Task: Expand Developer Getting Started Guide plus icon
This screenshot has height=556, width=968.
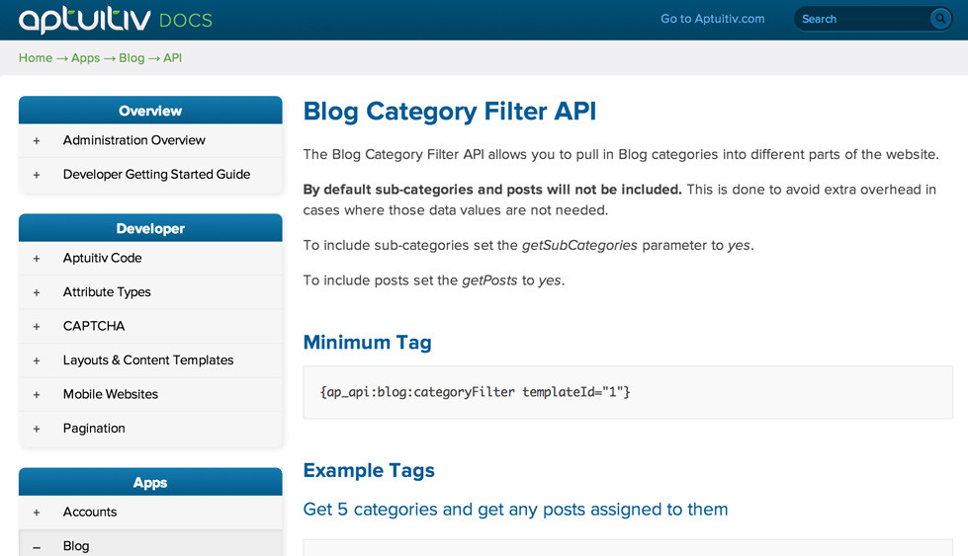Action: coord(37,175)
